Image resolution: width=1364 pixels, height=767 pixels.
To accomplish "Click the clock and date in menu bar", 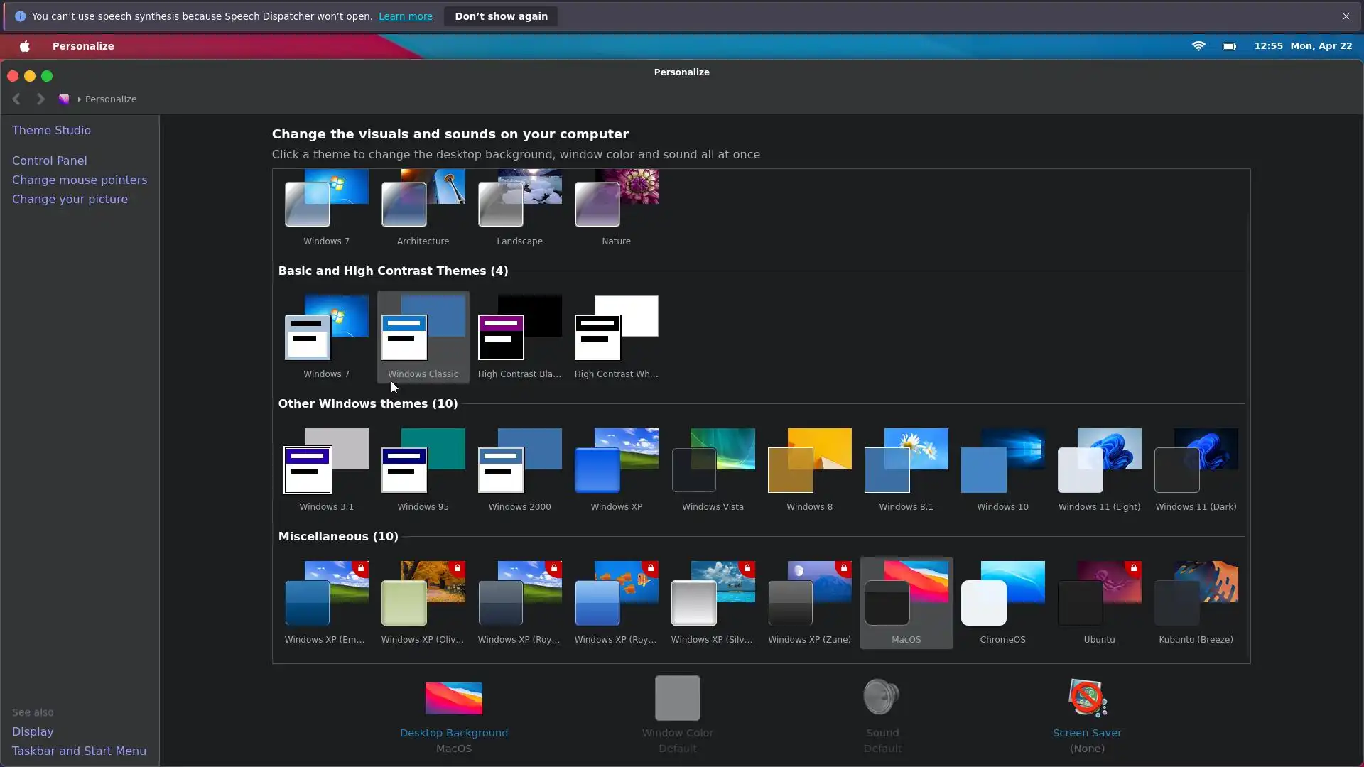I will (x=1303, y=46).
